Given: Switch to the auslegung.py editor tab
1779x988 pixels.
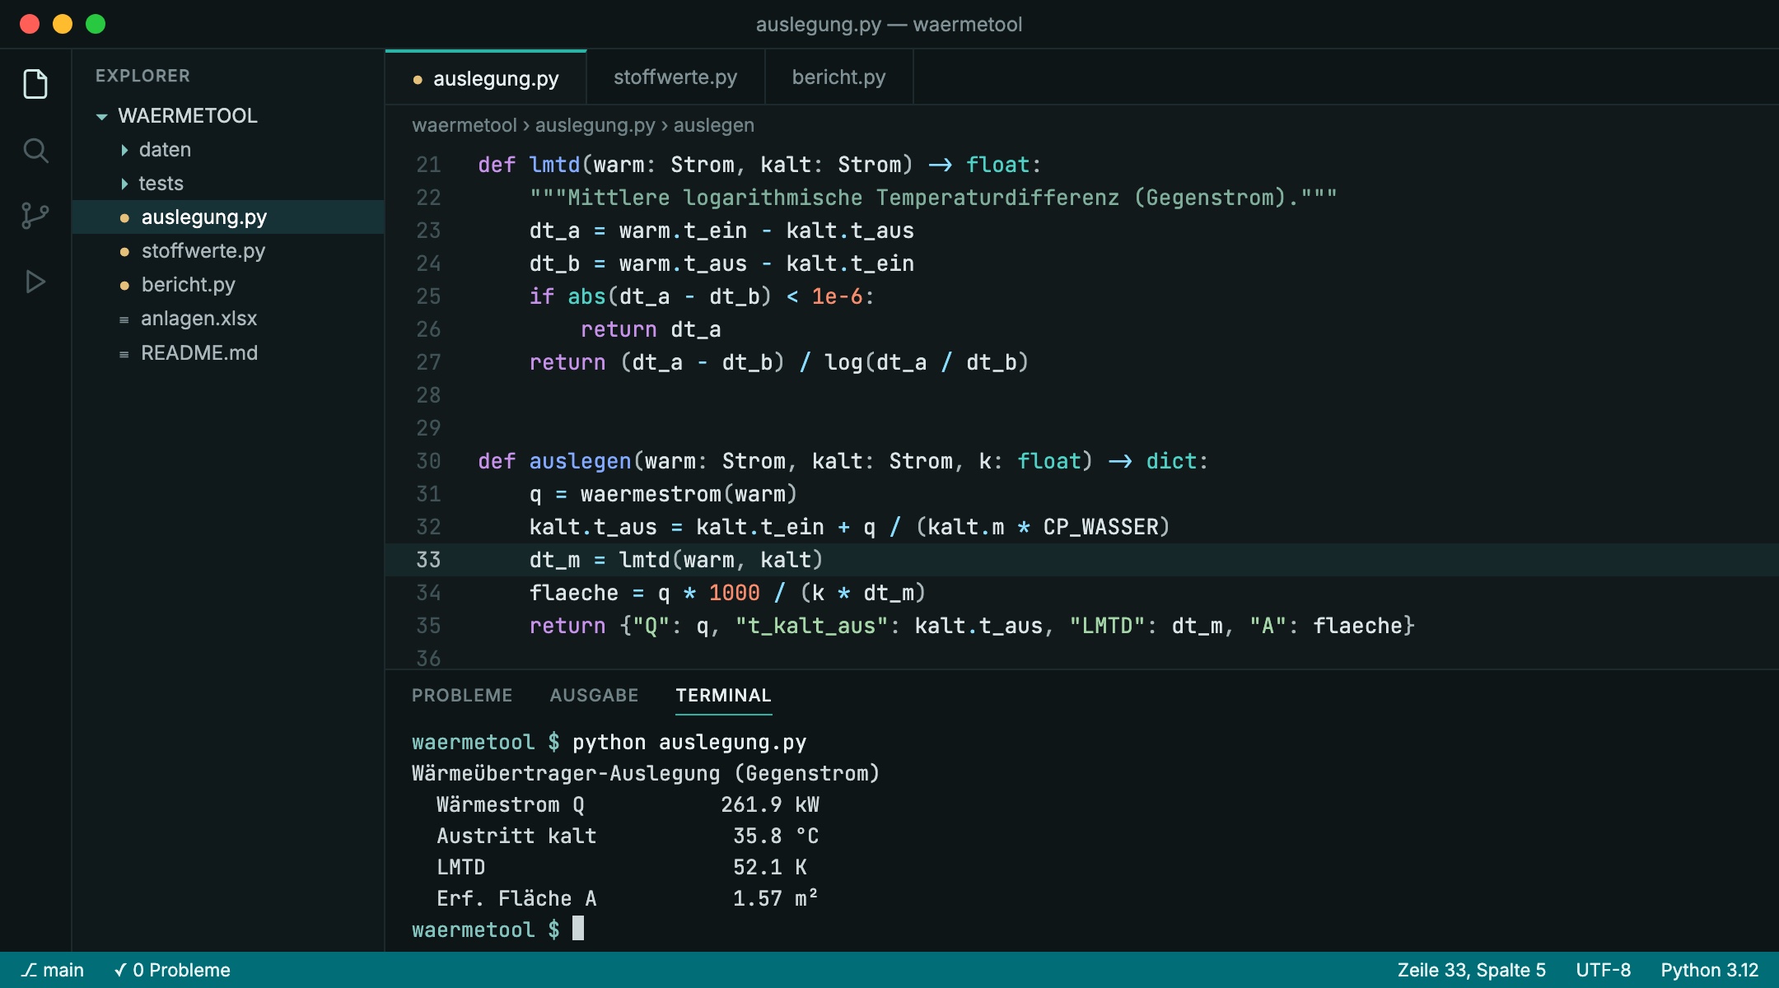Looking at the screenshot, I should (x=486, y=78).
